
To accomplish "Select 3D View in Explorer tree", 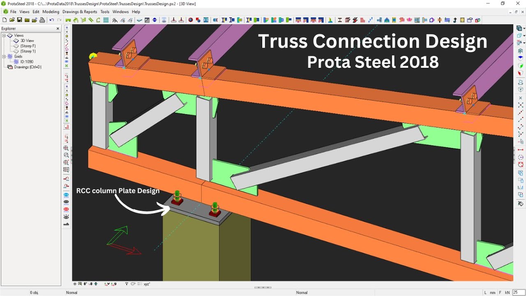I will coord(27,41).
